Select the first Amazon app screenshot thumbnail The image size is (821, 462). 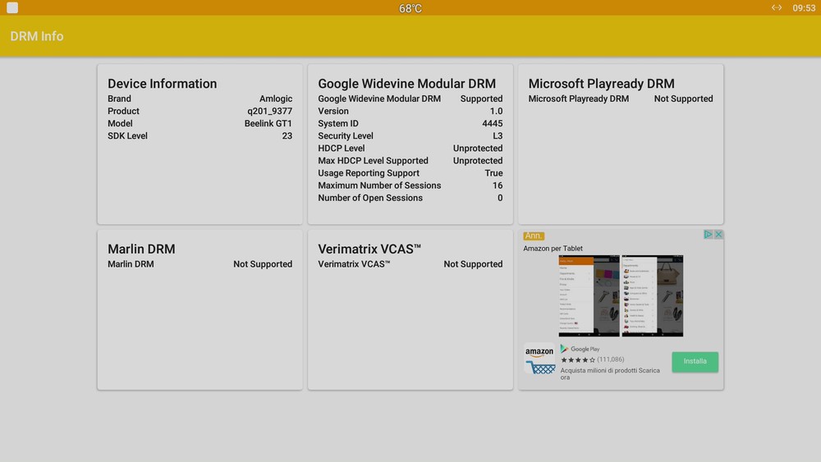589,295
